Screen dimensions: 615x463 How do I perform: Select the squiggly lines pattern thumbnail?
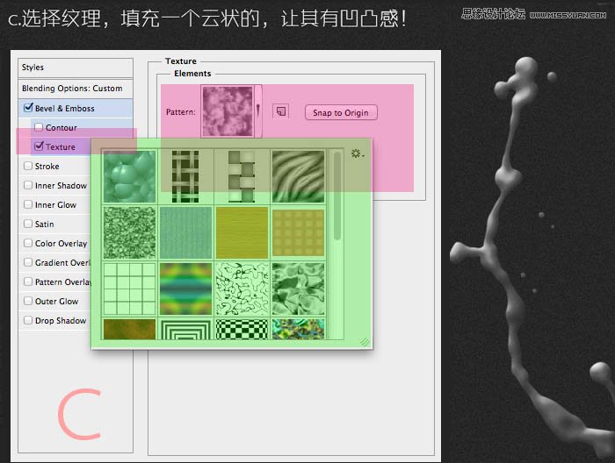click(242, 288)
